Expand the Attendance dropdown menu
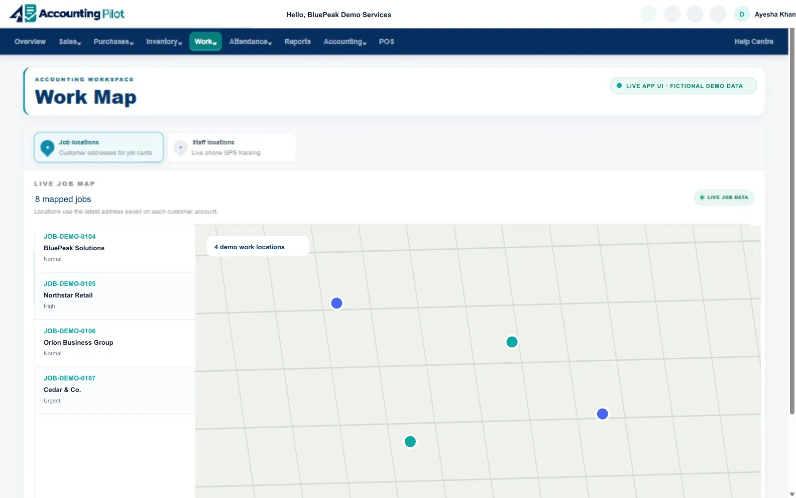The image size is (796, 498). 250,42
